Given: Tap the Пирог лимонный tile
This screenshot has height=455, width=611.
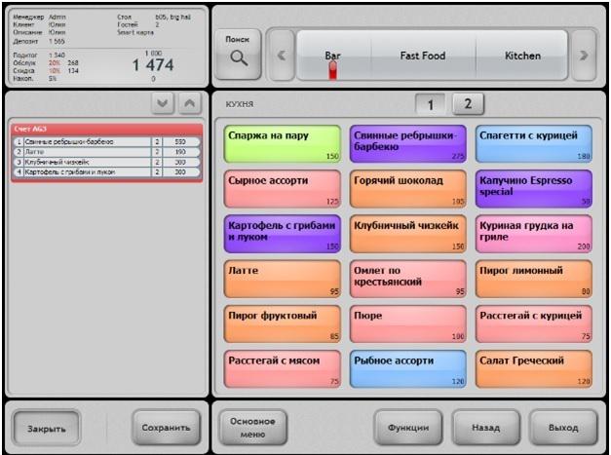Looking at the screenshot, I should (x=534, y=279).
